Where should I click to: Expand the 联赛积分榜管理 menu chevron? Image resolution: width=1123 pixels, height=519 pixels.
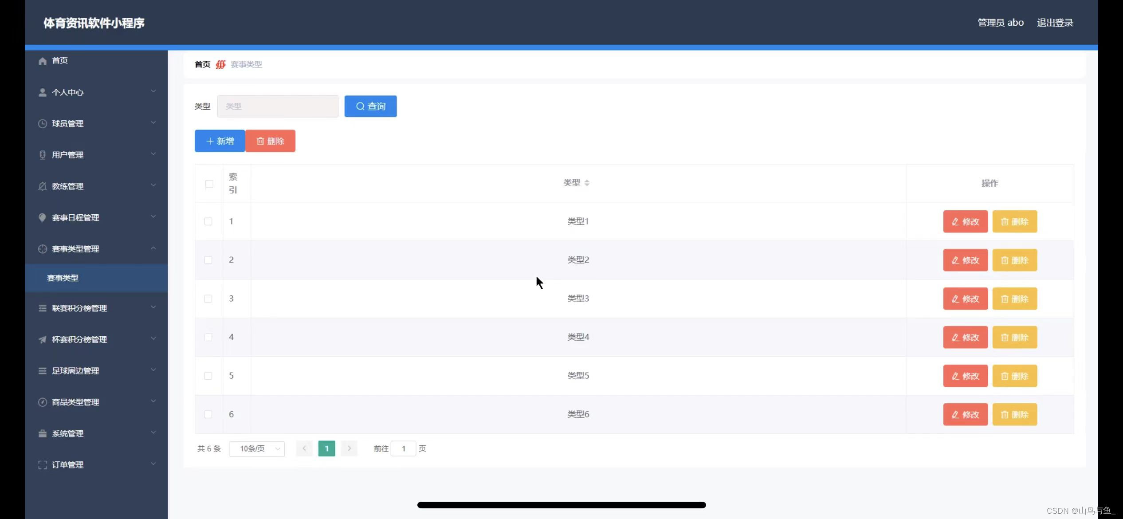pyautogui.click(x=153, y=307)
